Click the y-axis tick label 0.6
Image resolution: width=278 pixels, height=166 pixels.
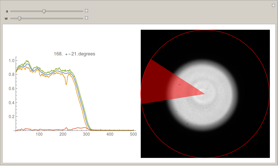click(x=12, y=89)
